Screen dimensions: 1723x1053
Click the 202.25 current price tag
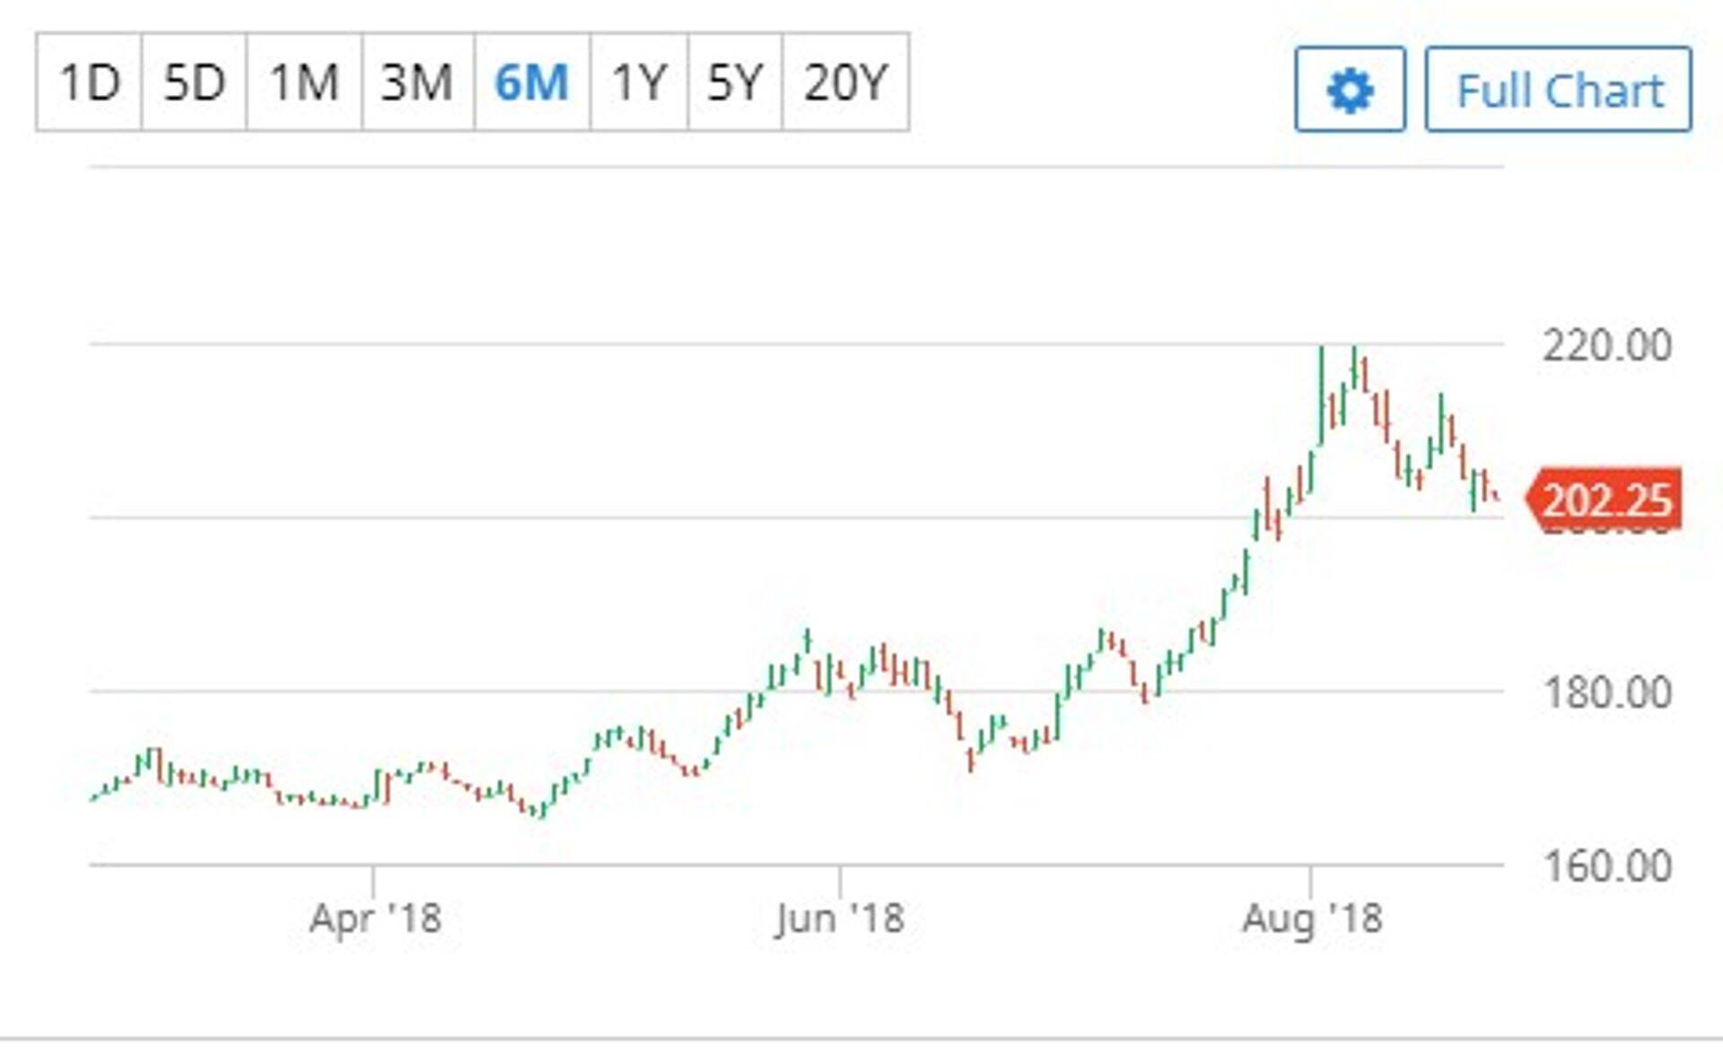point(1605,500)
